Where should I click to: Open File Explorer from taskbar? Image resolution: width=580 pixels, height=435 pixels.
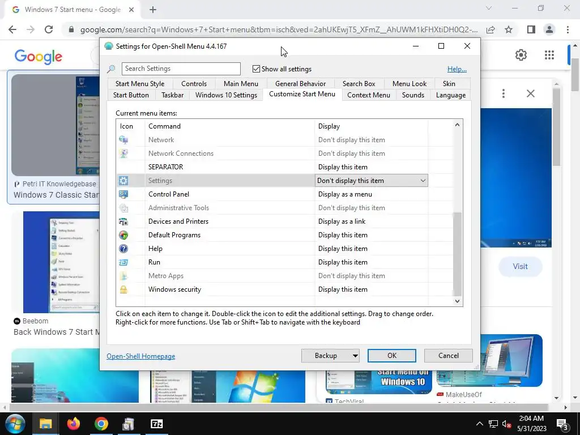pyautogui.click(x=45, y=424)
